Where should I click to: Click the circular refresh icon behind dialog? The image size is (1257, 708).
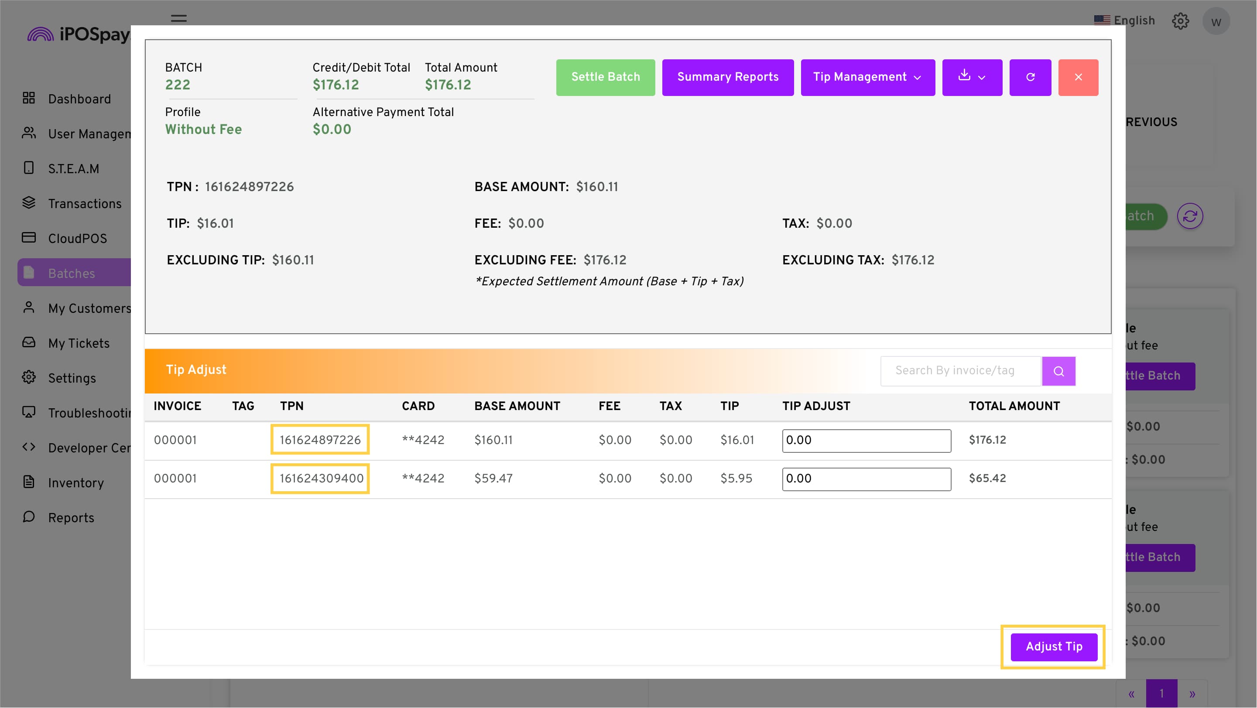(x=1190, y=216)
